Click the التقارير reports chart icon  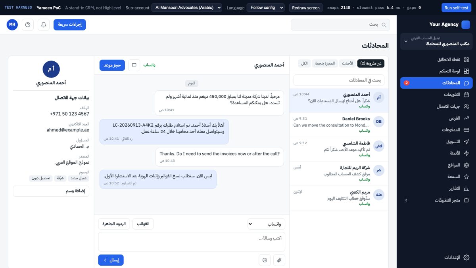(x=466, y=188)
